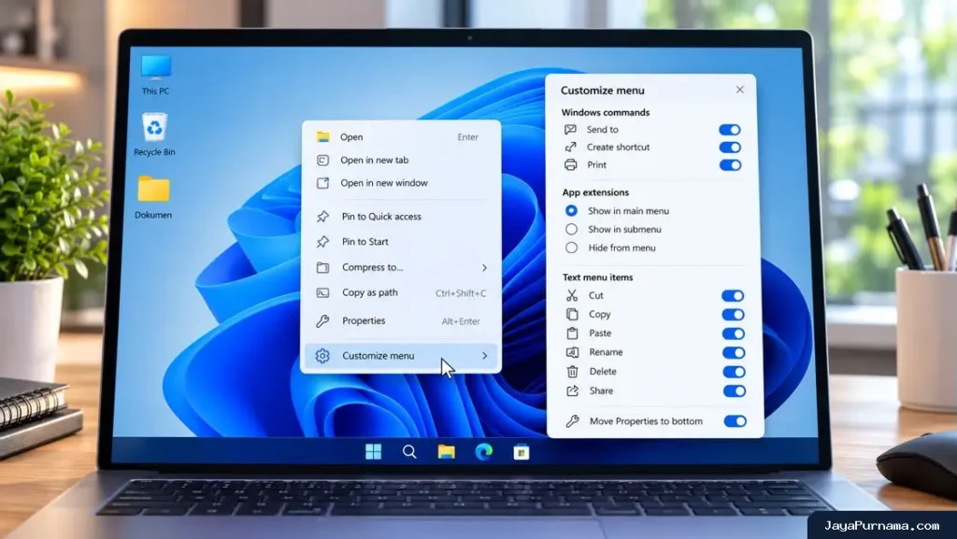The height and width of the screenshot is (539, 957).
Task: Click the Share icon in Text menu items
Action: point(573,390)
